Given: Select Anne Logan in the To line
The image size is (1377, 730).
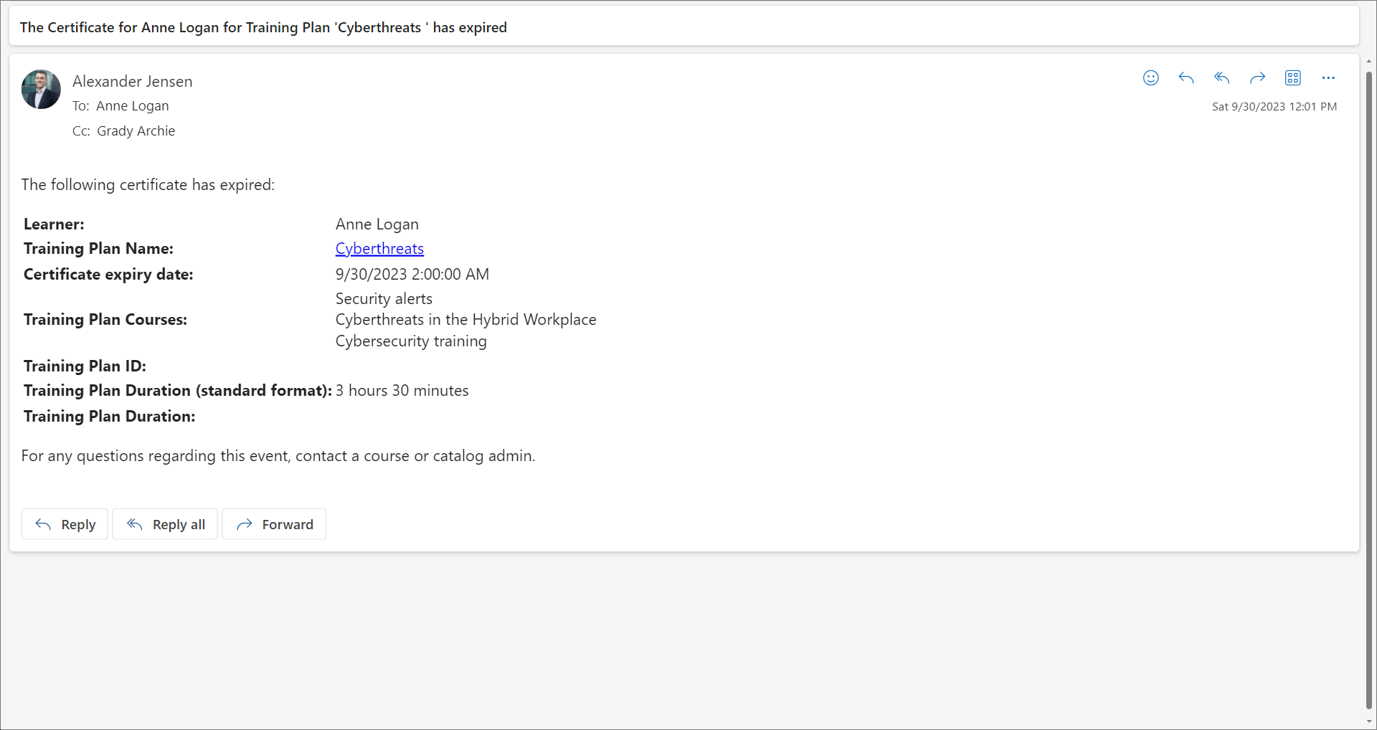Looking at the screenshot, I should click(133, 106).
